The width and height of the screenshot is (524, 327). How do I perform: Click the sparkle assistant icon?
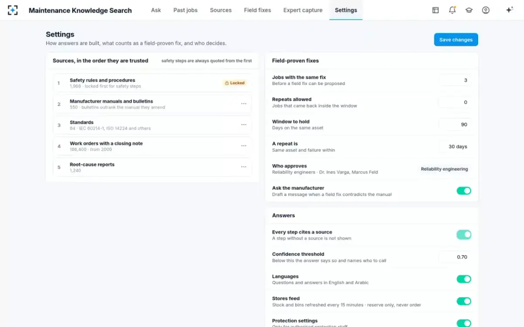coord(509,10)
